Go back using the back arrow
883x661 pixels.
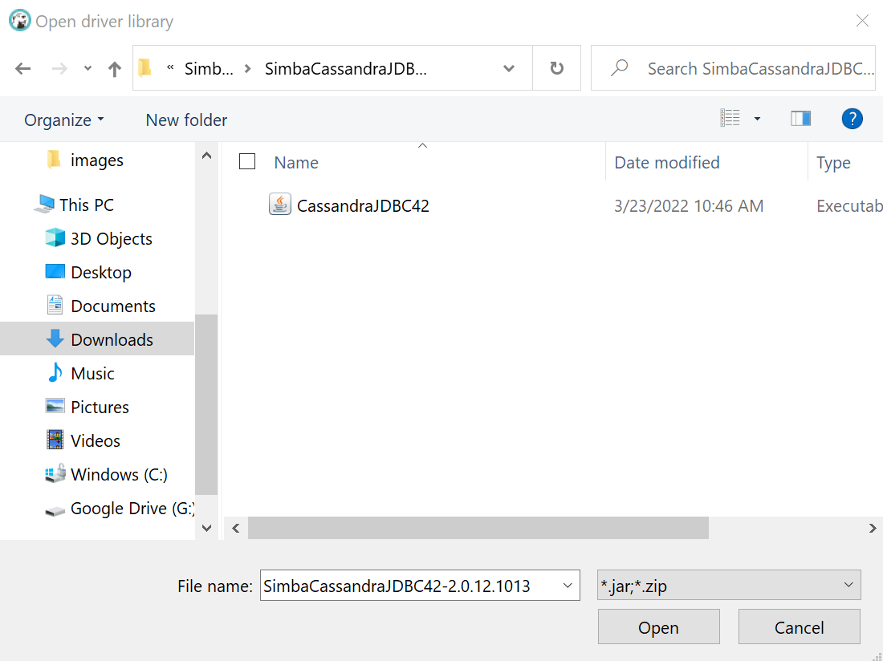tap(23, 69)
